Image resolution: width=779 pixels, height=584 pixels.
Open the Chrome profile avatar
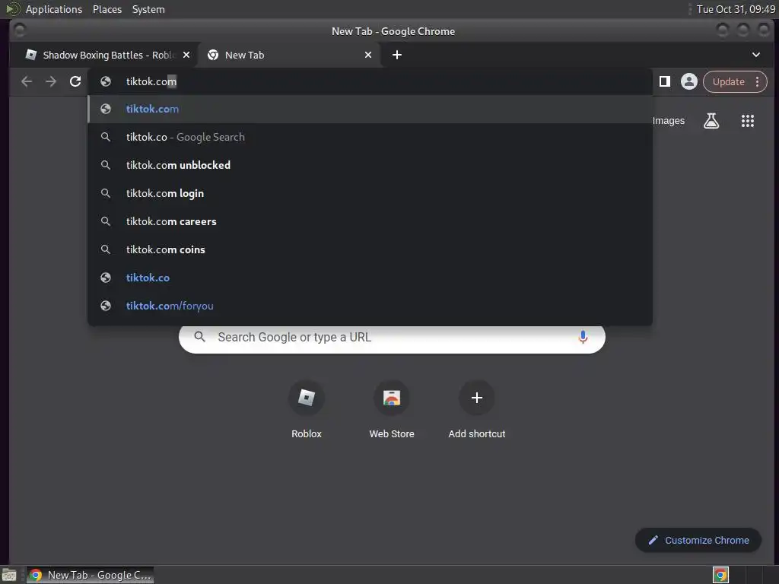point(688,81)
